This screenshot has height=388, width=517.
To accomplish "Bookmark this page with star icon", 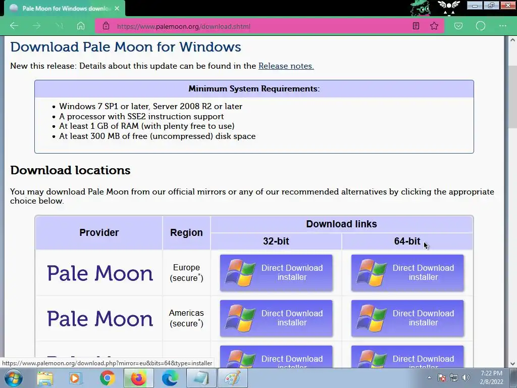I will coord(434,26).
